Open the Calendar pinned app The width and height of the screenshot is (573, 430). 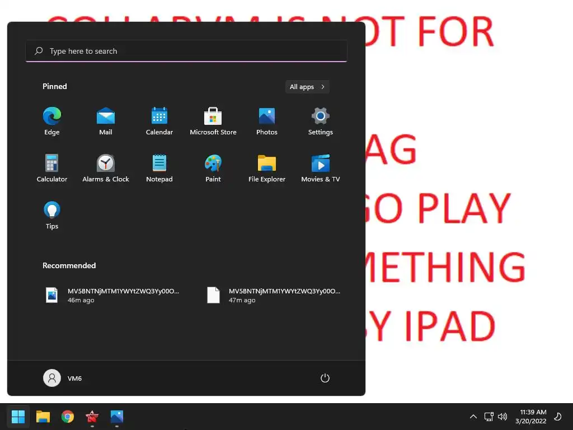pyautogui.click(x=159, y=121)
